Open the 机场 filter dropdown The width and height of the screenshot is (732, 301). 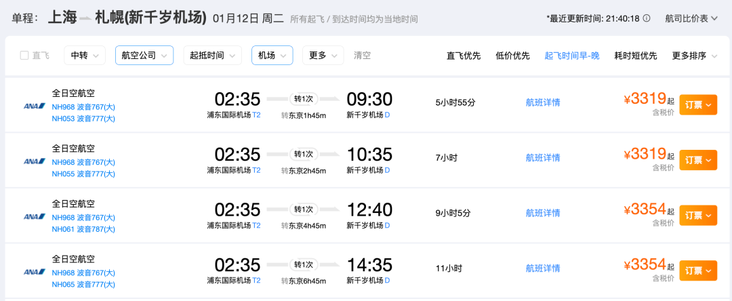point(272,55)
